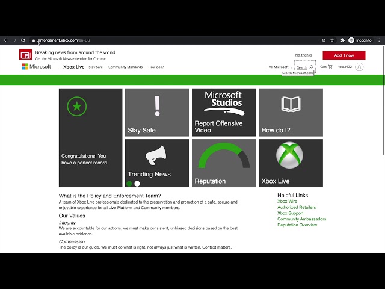Click the green star perfect record tile
The image size is (385, 289).
91,138
